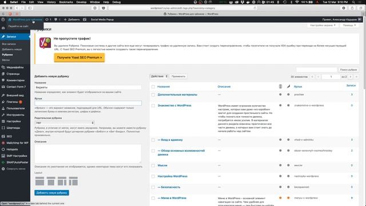Select the first Layout thumbnail option
366x206 pixels.
[x=39, y=181]
